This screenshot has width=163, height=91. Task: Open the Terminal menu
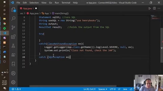pyautogui.click(x=66, y=3)
